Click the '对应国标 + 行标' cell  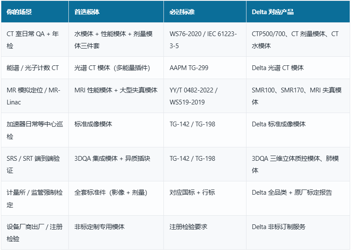pyautogui.click(x=205, y=199)
